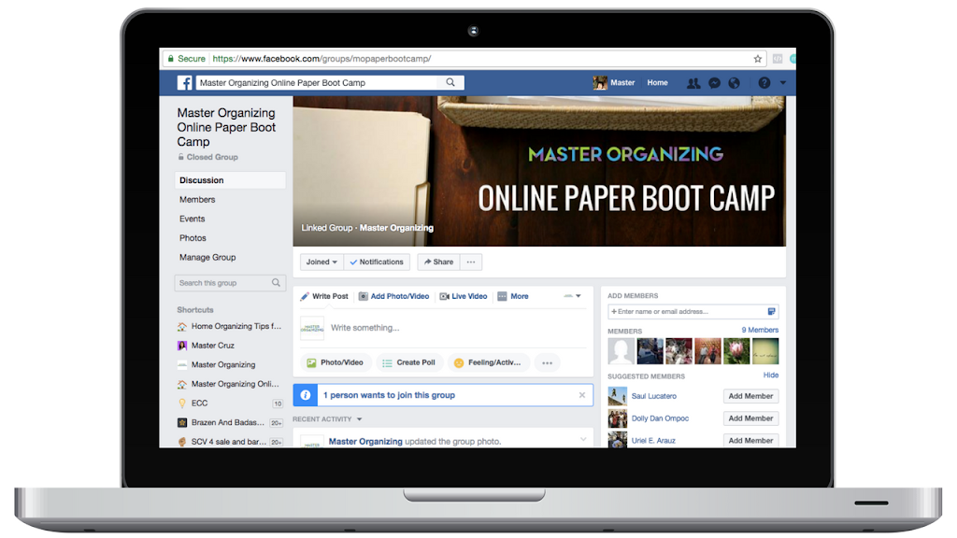Open the group ellipsis more button
The width and height of the screenshot is (957, 538).
point(471,262)
